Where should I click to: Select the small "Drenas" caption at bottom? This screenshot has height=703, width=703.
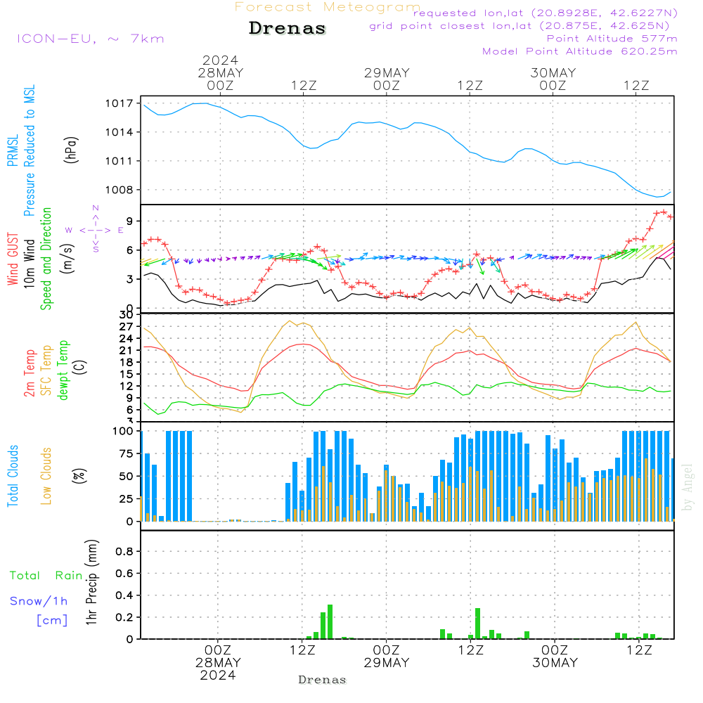pyautogui.click(x=322, y=680)
